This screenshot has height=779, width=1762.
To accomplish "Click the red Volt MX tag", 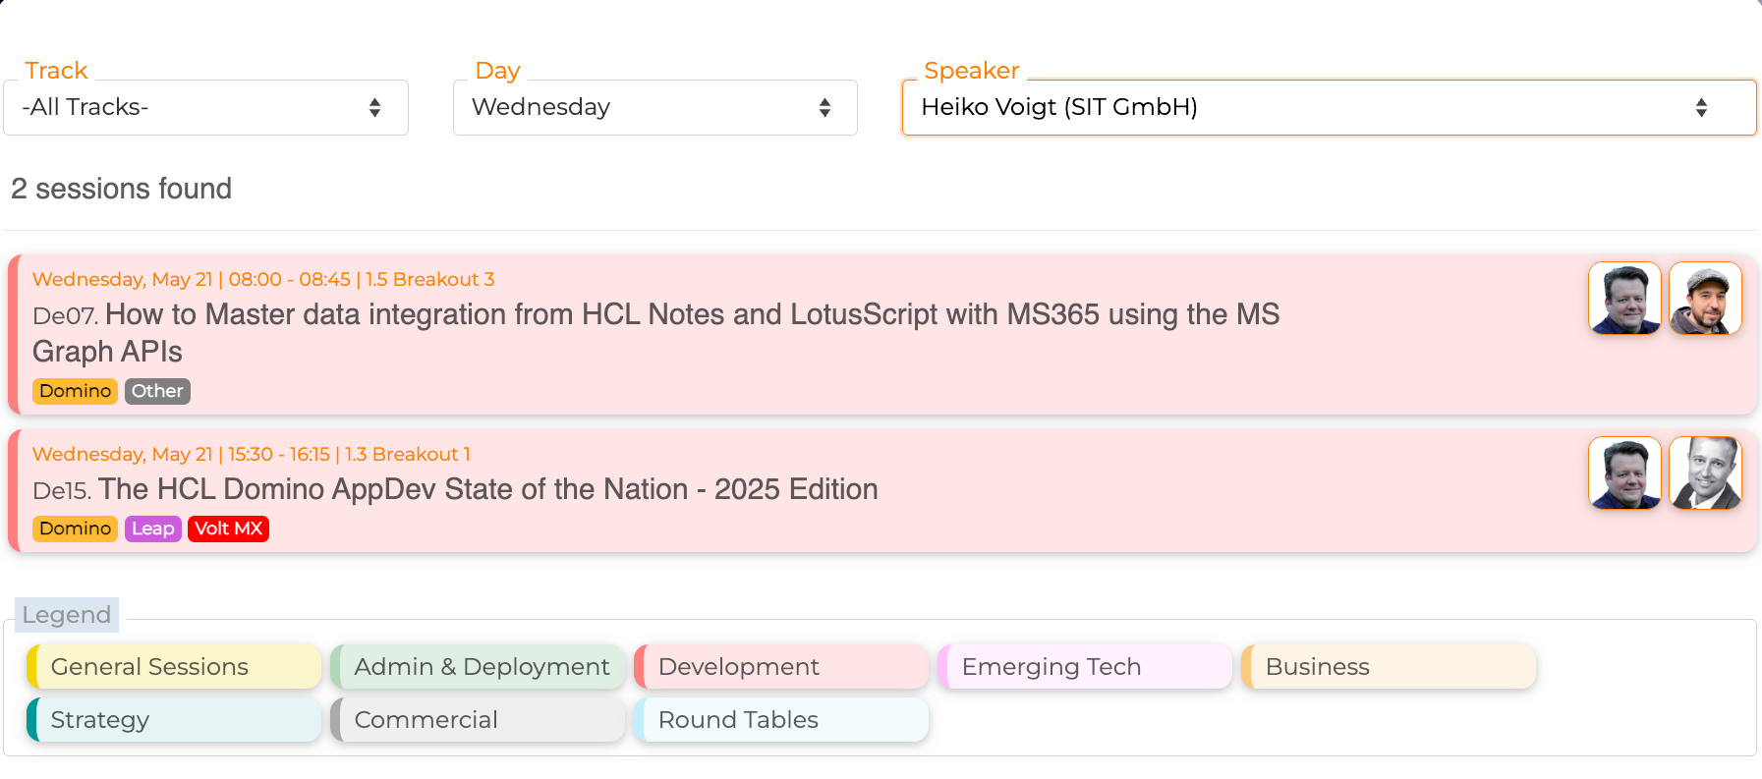I will [228, 529].
